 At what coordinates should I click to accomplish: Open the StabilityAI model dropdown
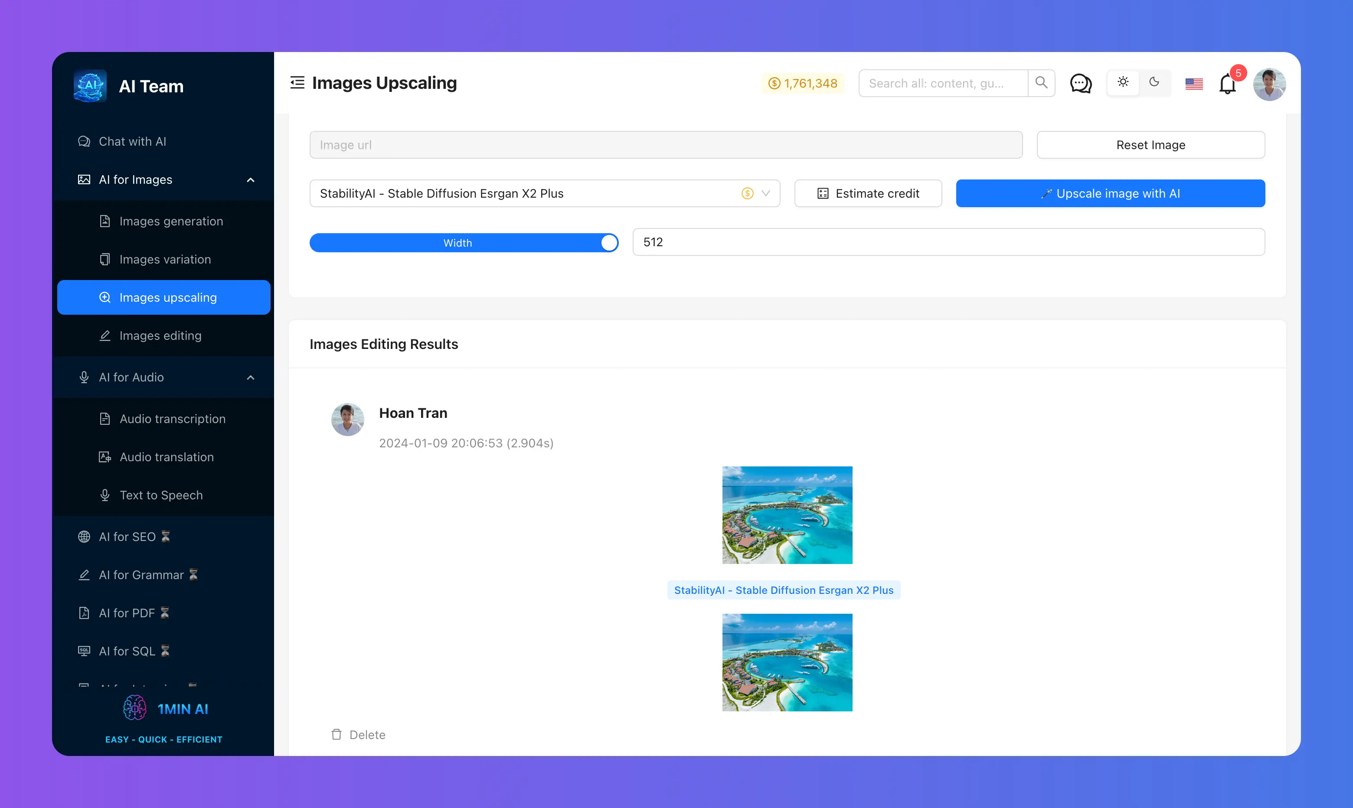544,193
